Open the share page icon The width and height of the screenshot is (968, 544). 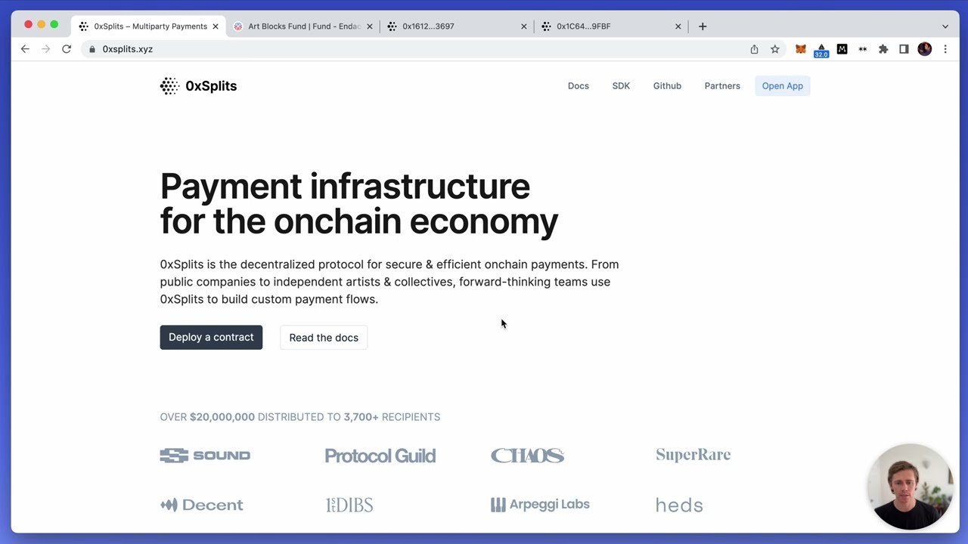click(754, 49)
